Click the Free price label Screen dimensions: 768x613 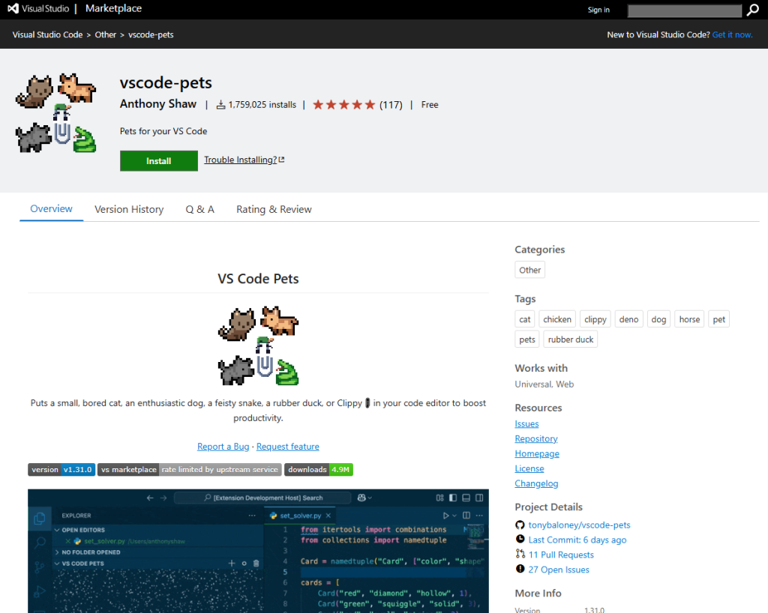pos(430,105)
